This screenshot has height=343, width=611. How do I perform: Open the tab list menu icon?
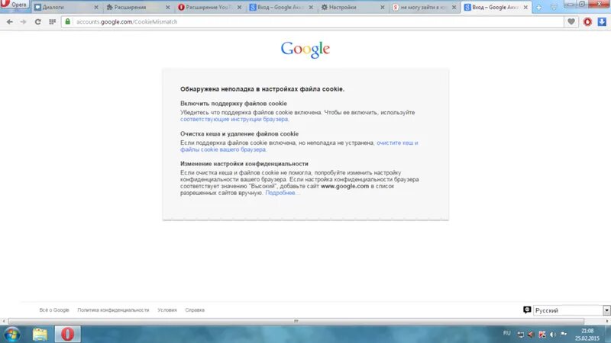[x=554, y=8]
